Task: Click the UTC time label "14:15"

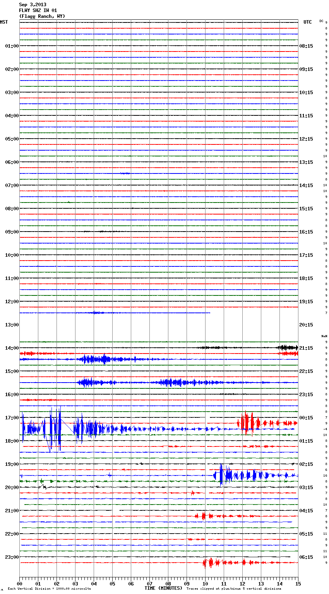Action: [306, 185]
